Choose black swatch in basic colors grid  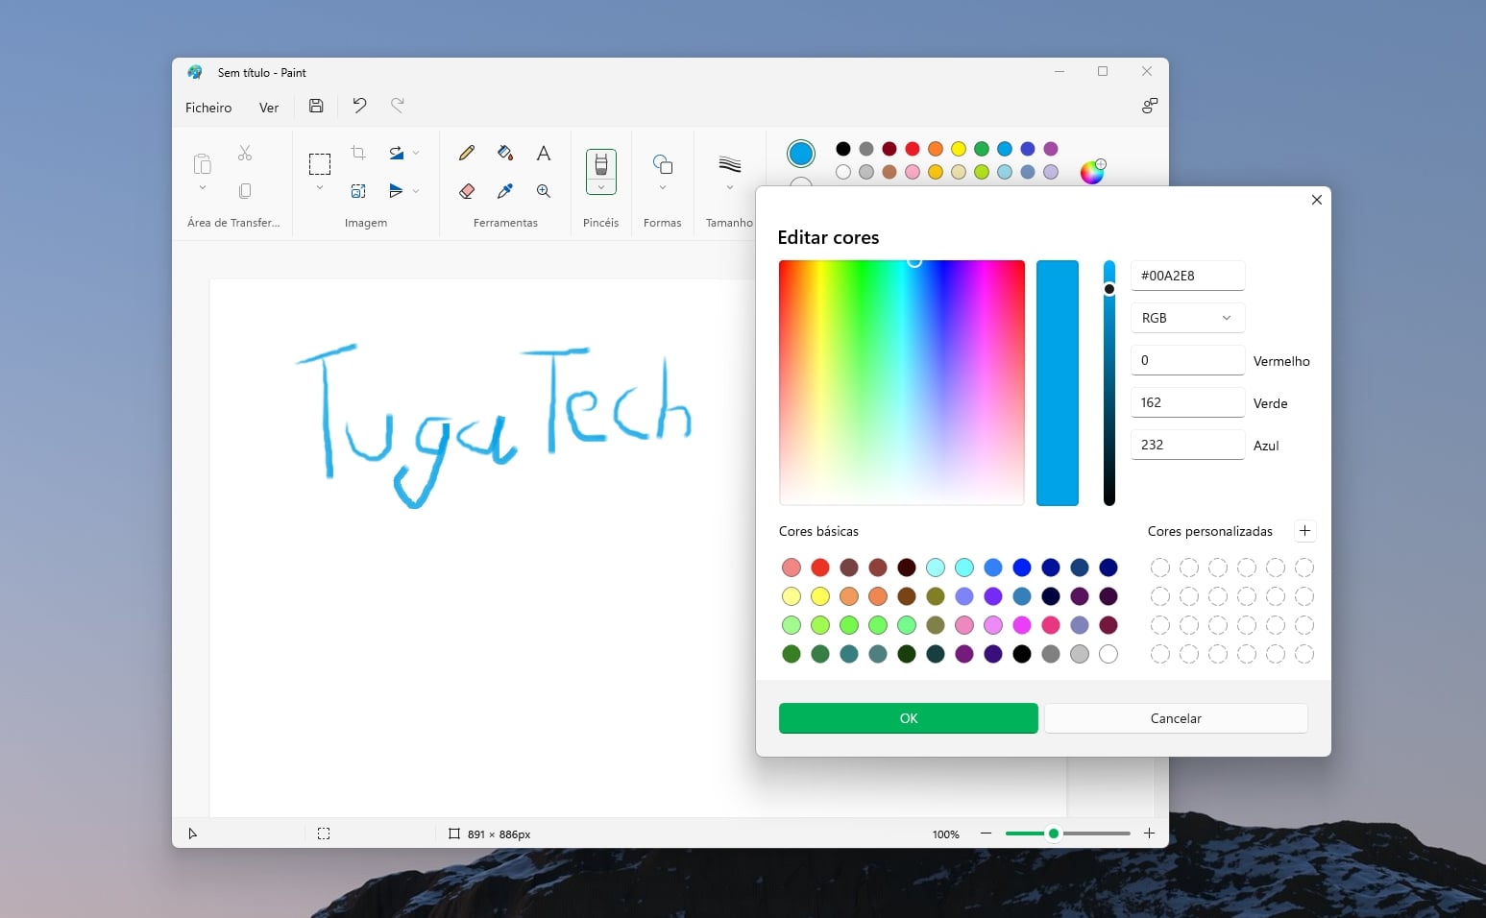1022,654
